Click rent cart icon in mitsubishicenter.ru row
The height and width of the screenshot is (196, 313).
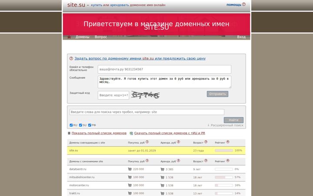(162, 177)
